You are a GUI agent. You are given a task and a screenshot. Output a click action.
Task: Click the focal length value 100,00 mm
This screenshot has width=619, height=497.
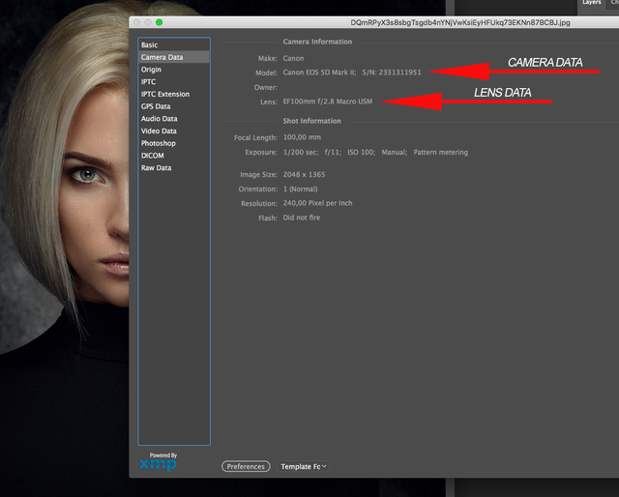pyautogui.click(x=302, y=137)
